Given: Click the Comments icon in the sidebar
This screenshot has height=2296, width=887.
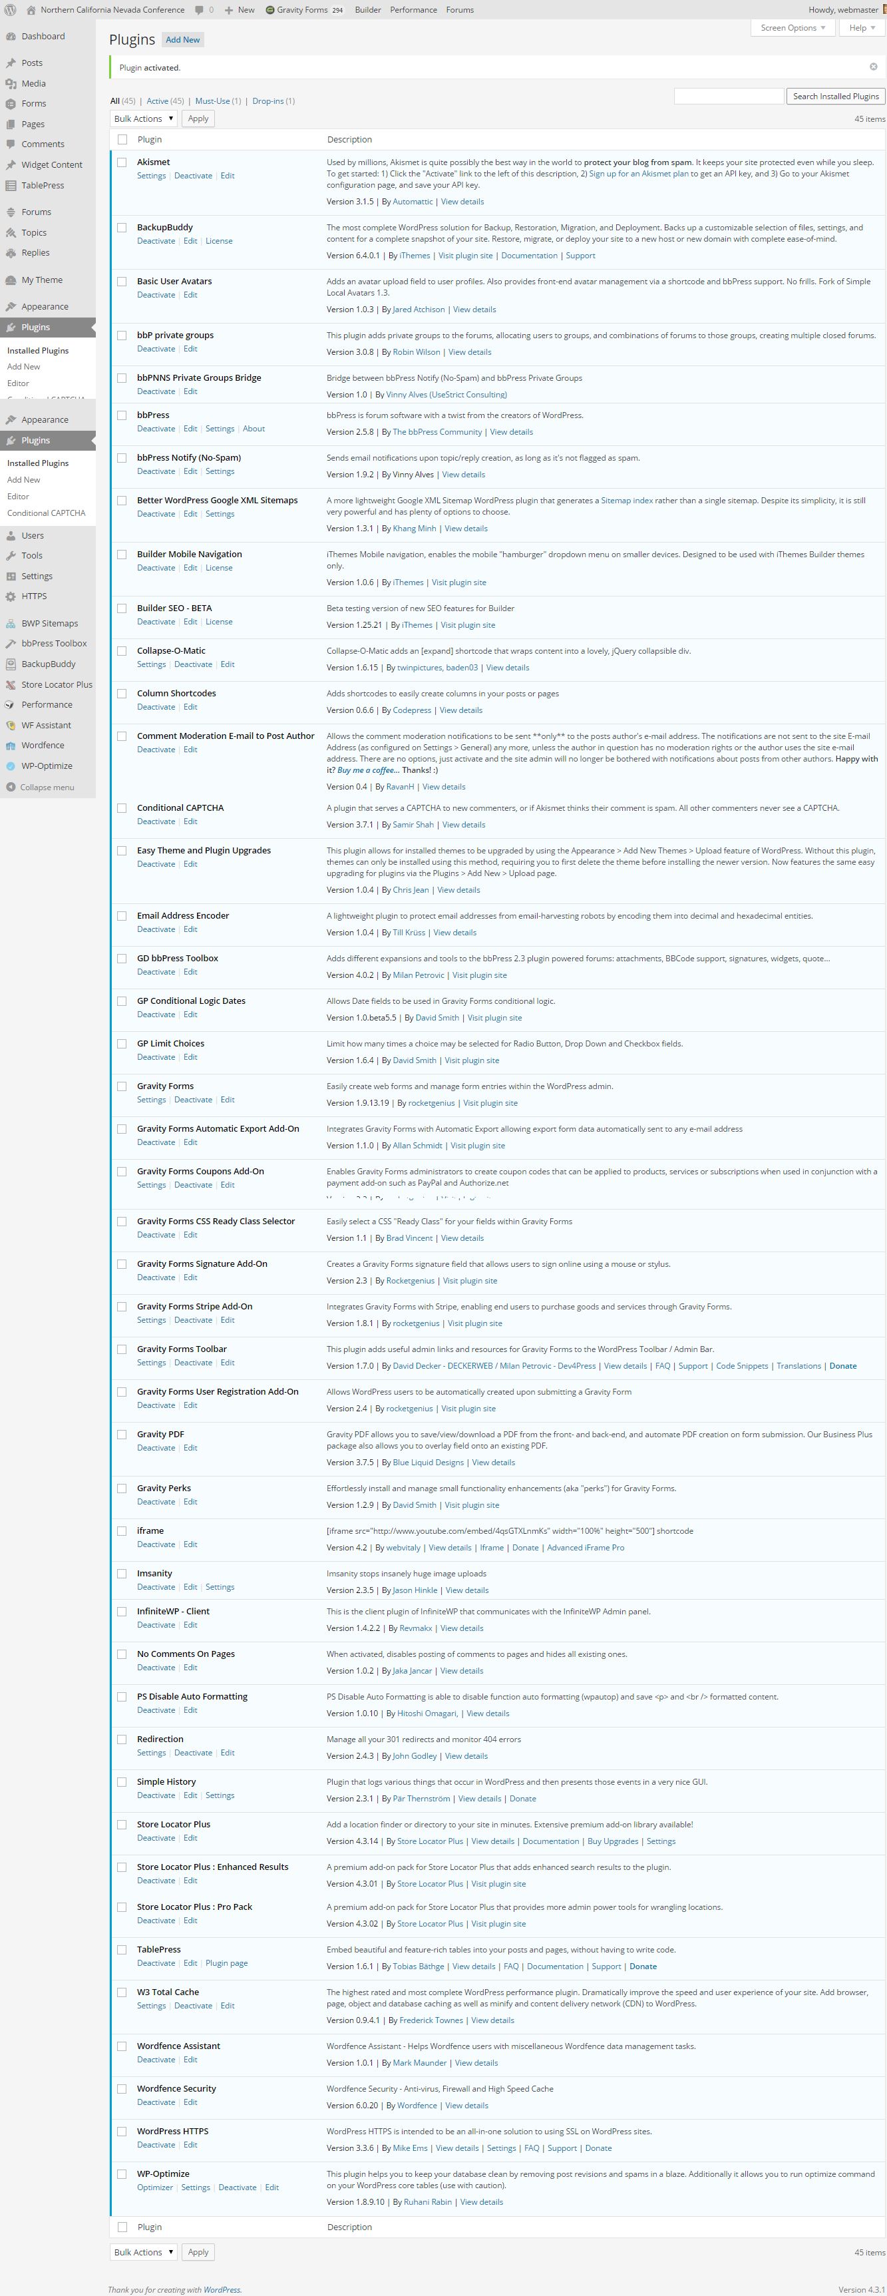Looking at the screenshot, I should tap(11, 144).
